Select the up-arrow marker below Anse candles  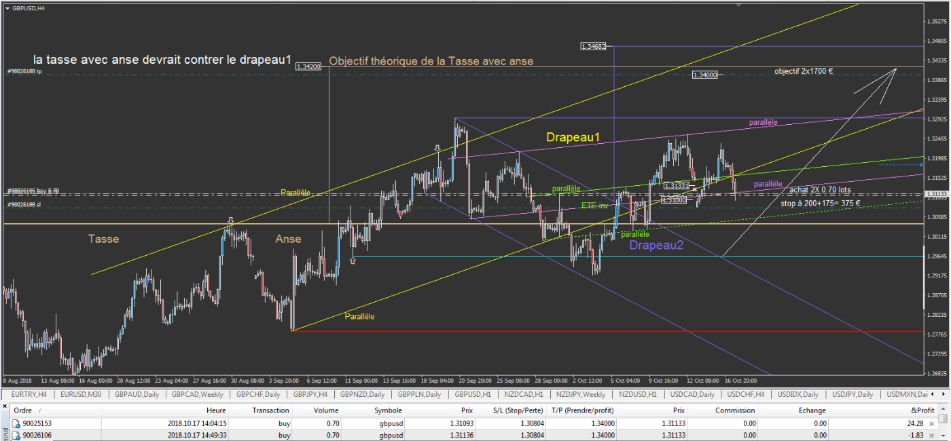tap(353, 260)
